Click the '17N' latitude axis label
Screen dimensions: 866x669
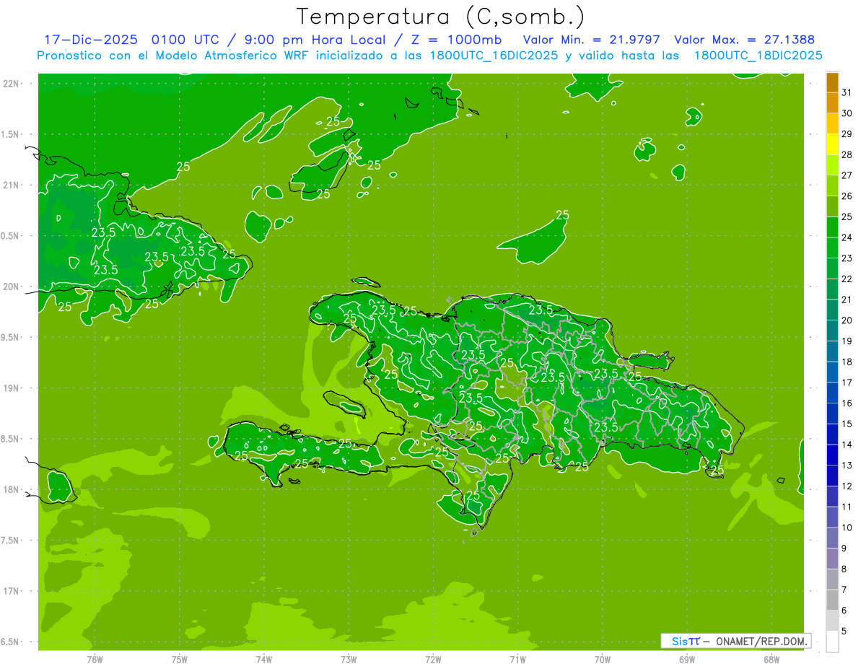(12, 591)
